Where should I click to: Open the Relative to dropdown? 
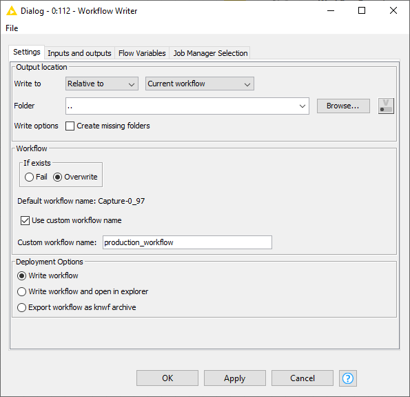(102, 84)
